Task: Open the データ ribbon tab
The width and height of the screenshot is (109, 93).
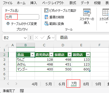Action: click(x=85, y=3)
